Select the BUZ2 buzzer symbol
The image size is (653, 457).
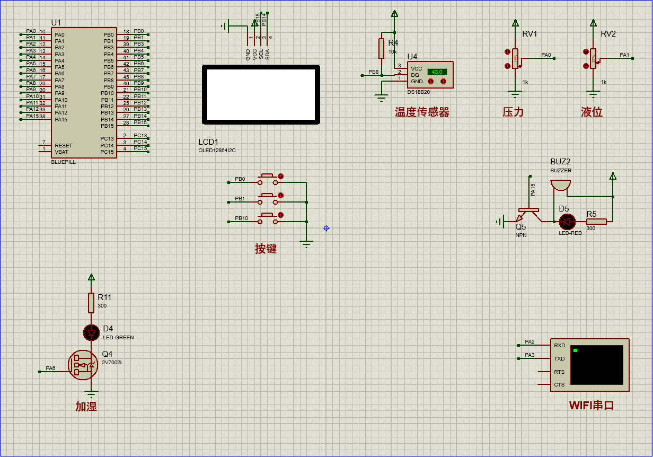click(x=560, y=186)
